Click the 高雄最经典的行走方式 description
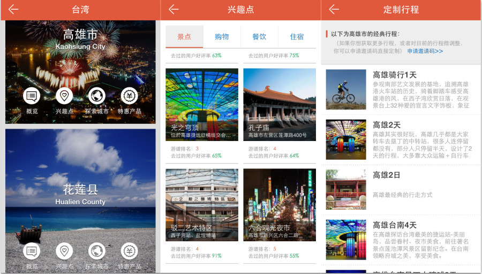This screenshot has height=274, width=482. pyautogui.click(x=402, y=195)
